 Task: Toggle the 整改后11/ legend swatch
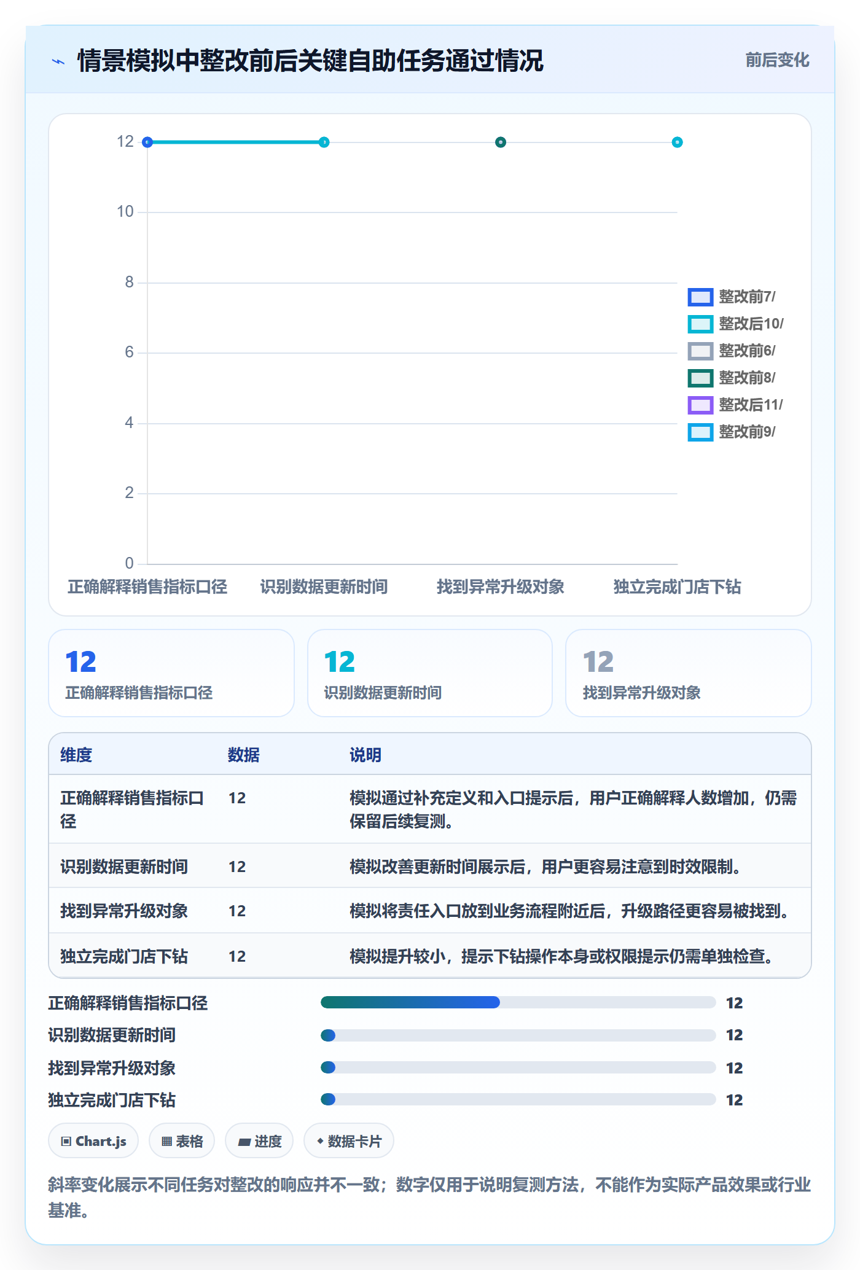click(x=700, y=405)
